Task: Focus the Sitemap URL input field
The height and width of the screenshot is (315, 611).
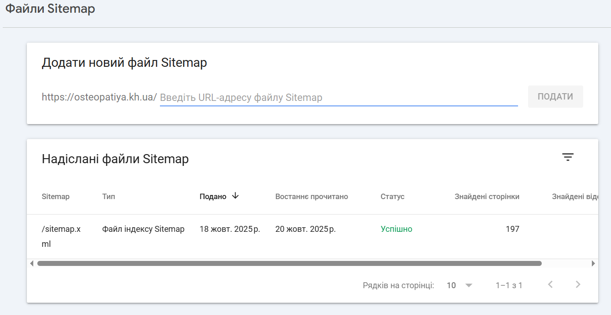Action: [338, 97]
